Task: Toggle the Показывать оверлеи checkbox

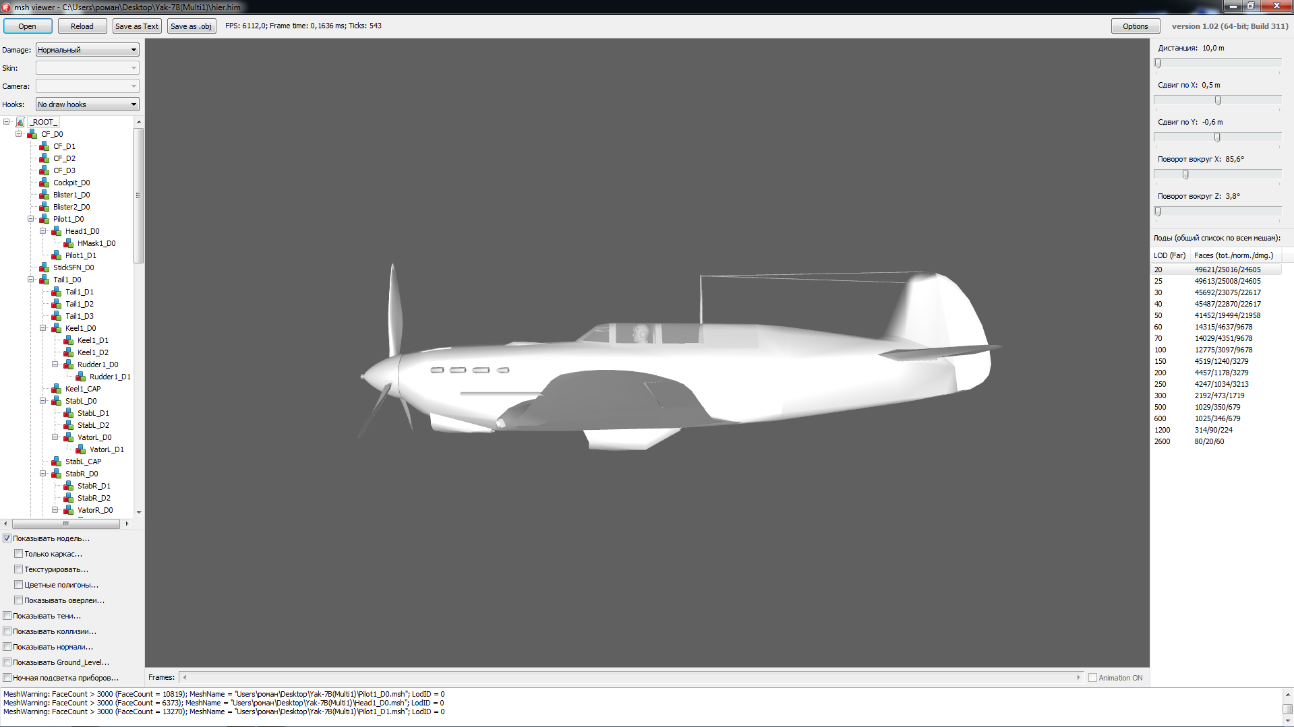Action: coord(19,600)
